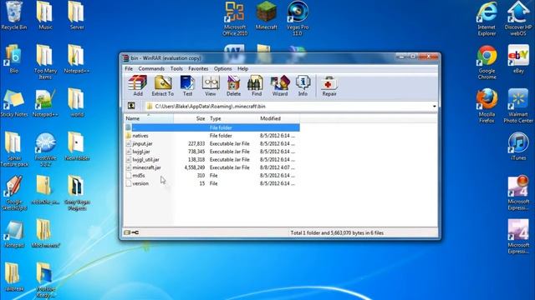
Task: Click the Internet Explorer desktop icon
Action: [x=487, y=18]
